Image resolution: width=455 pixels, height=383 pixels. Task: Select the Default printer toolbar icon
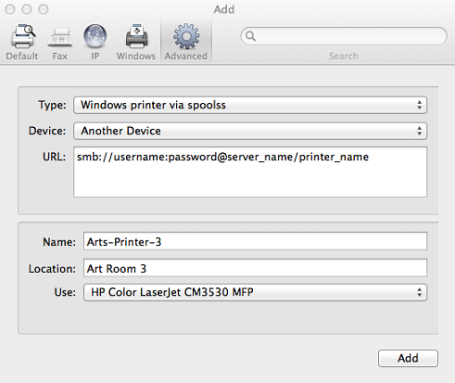coord(23,36)
